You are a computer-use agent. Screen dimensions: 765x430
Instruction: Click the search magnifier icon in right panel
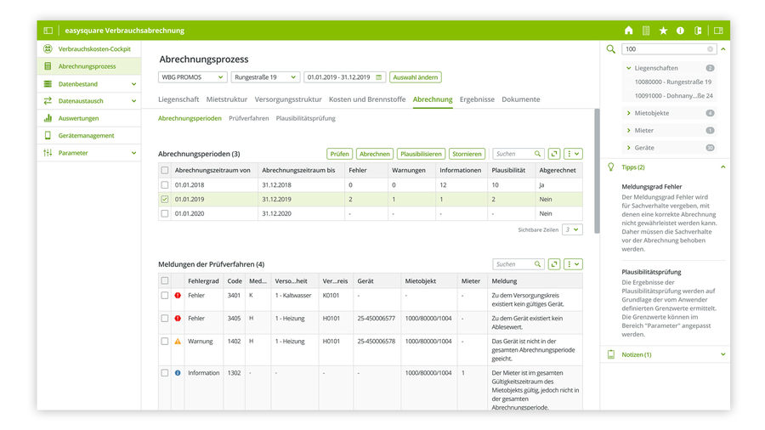coord(610,49)
